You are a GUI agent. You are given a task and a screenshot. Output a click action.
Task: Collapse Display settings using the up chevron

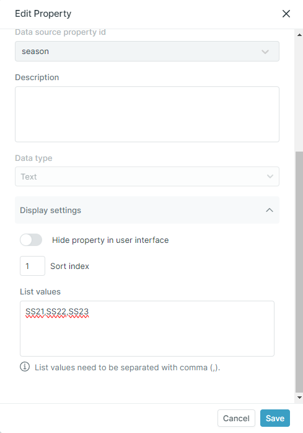(270, 210)
